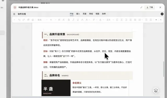Apply the font color A
Viewport: 167px width, 98px height.
click(x=100, y=20)
